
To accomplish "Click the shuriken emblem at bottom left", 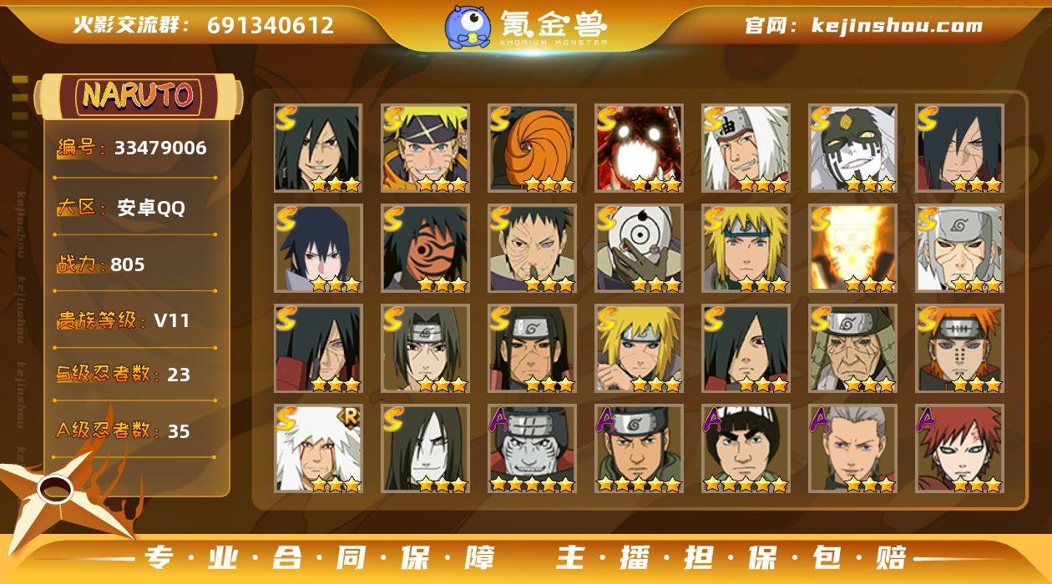I will click(60, 492).
